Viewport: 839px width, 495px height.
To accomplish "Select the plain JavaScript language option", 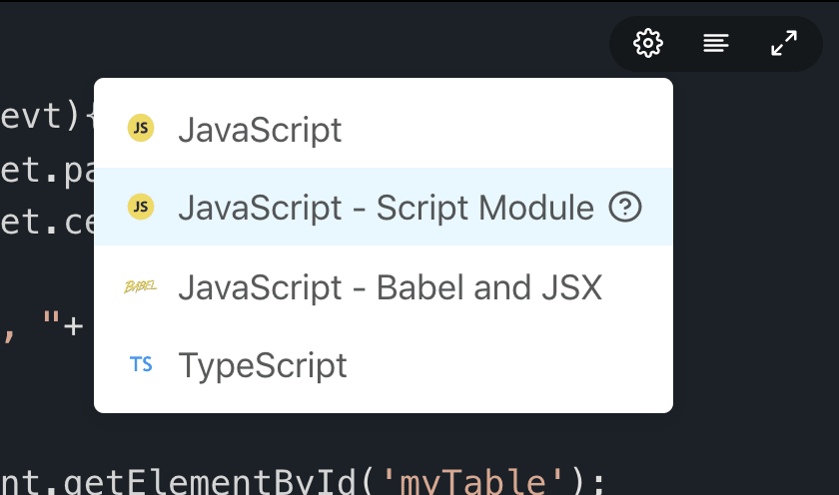I will (384, 129).
